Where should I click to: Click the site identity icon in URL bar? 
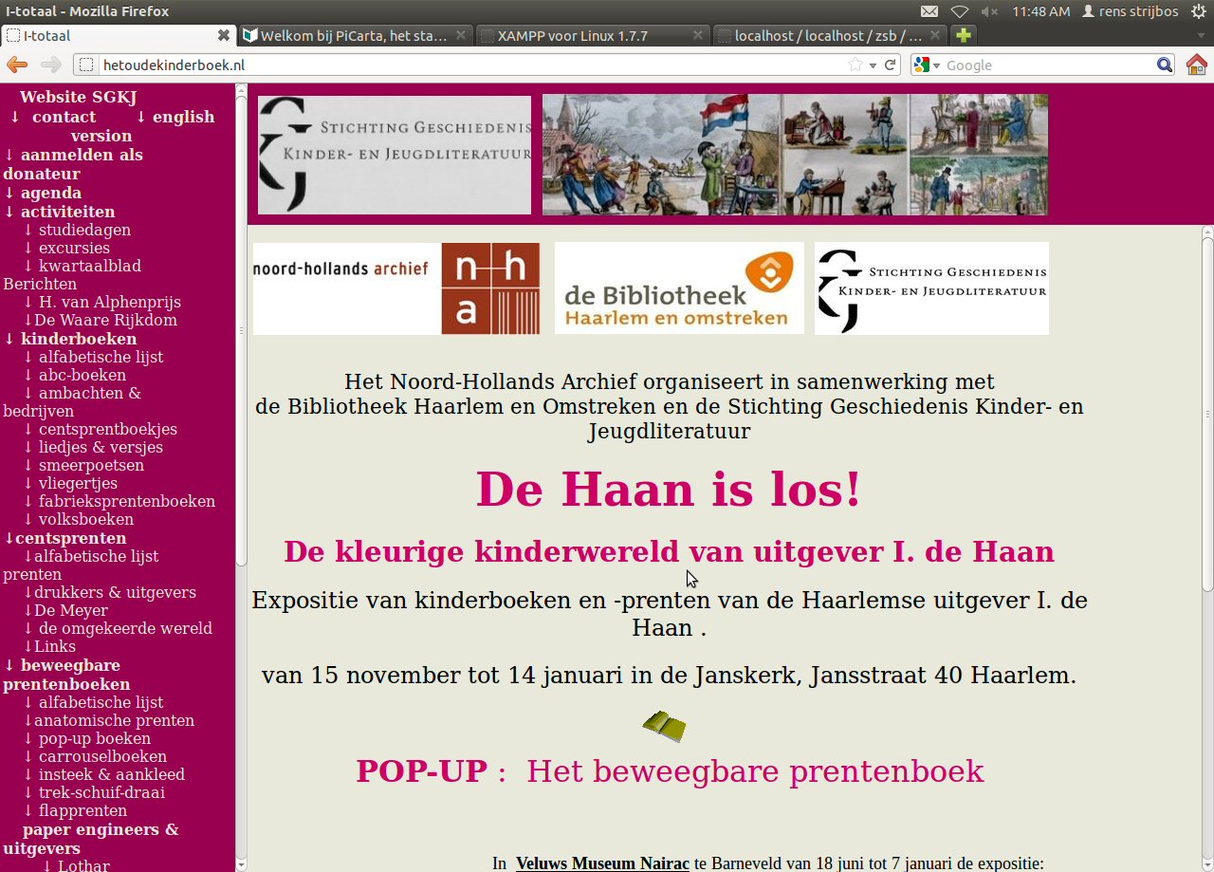coord(86,65)
